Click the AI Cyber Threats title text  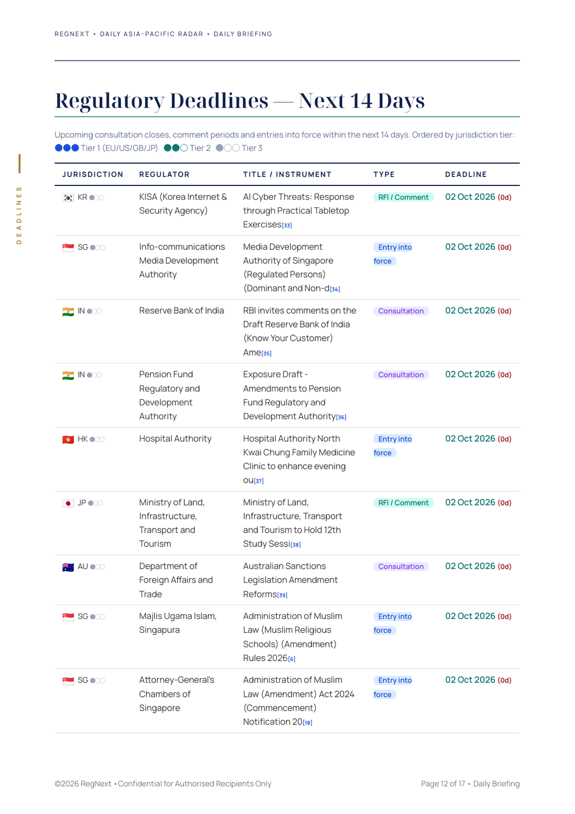pyautogui.click(x=299, y=211)
